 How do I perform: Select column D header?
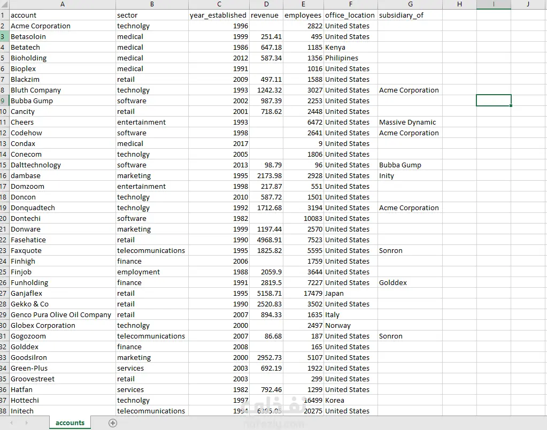coord(266,4)
